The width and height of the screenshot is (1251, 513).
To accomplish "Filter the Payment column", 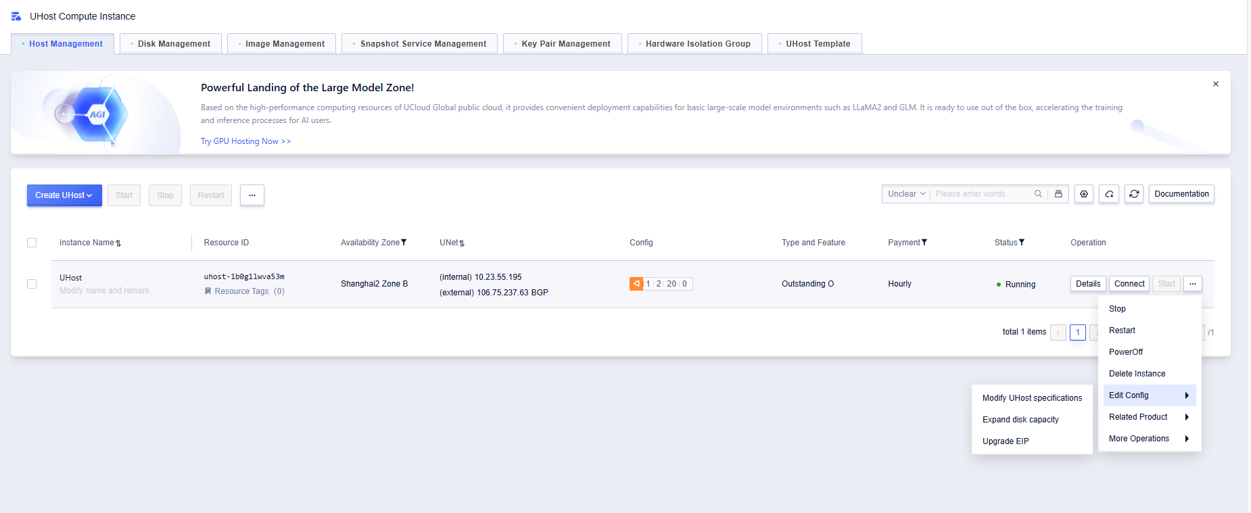I will [924, 243].
